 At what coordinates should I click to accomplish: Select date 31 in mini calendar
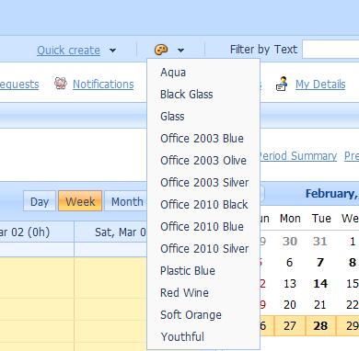click(x=320, y=242)
